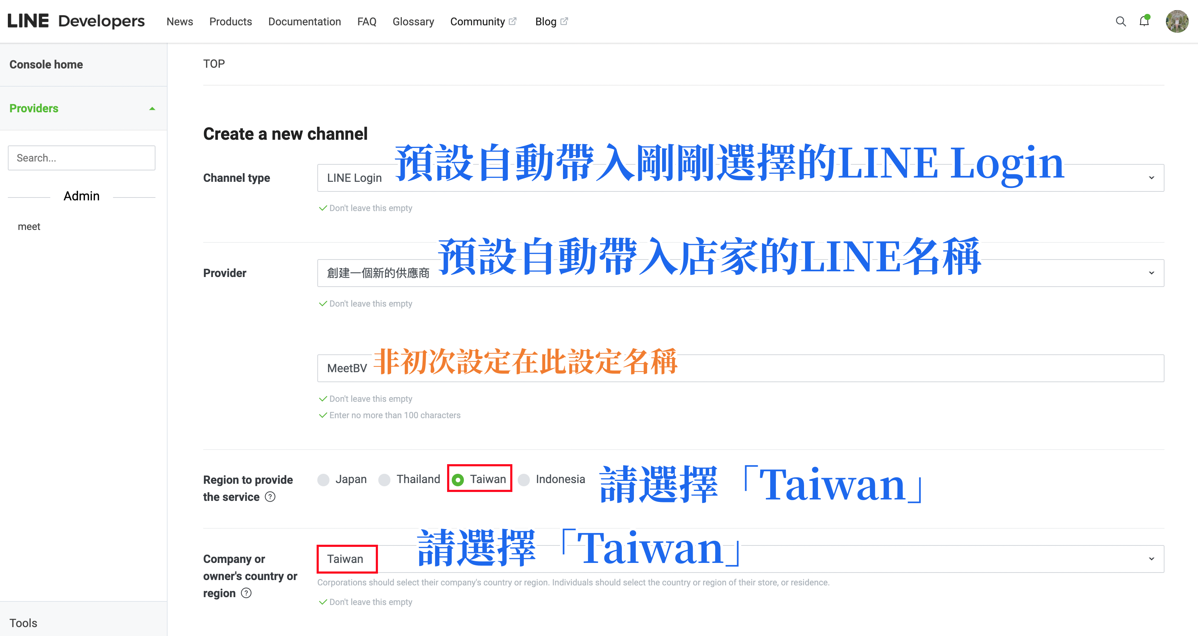
Task: Open the Documentation menu item
Action: (304, 21)
